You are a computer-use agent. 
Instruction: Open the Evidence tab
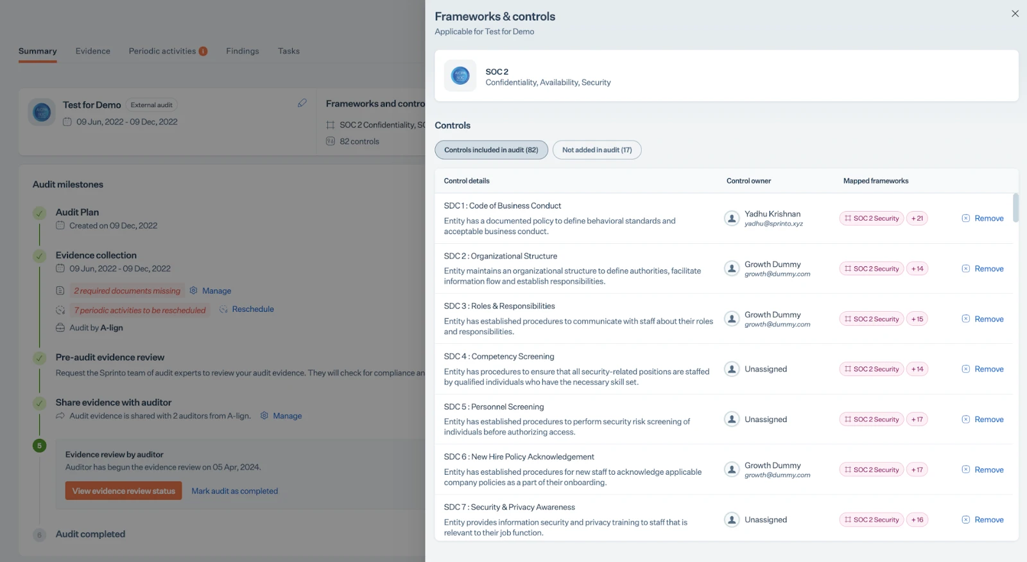coord(93,51)
